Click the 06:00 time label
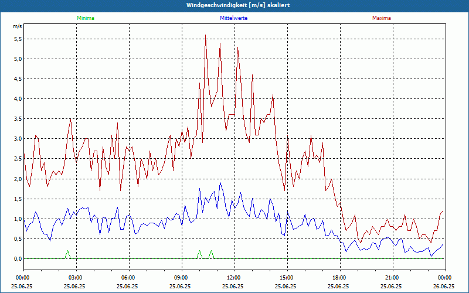The width and height of the screenshot is (469, 293). 129,278
